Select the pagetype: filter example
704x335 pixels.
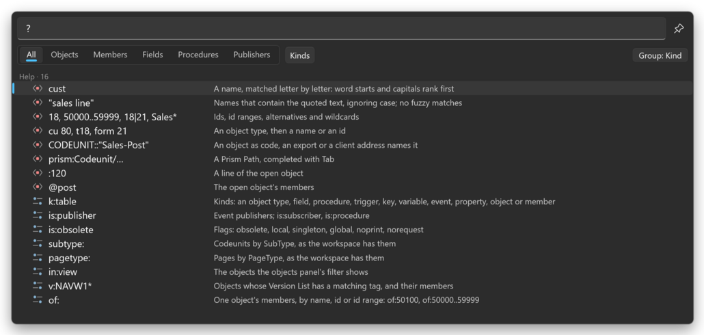coord(352,258)
